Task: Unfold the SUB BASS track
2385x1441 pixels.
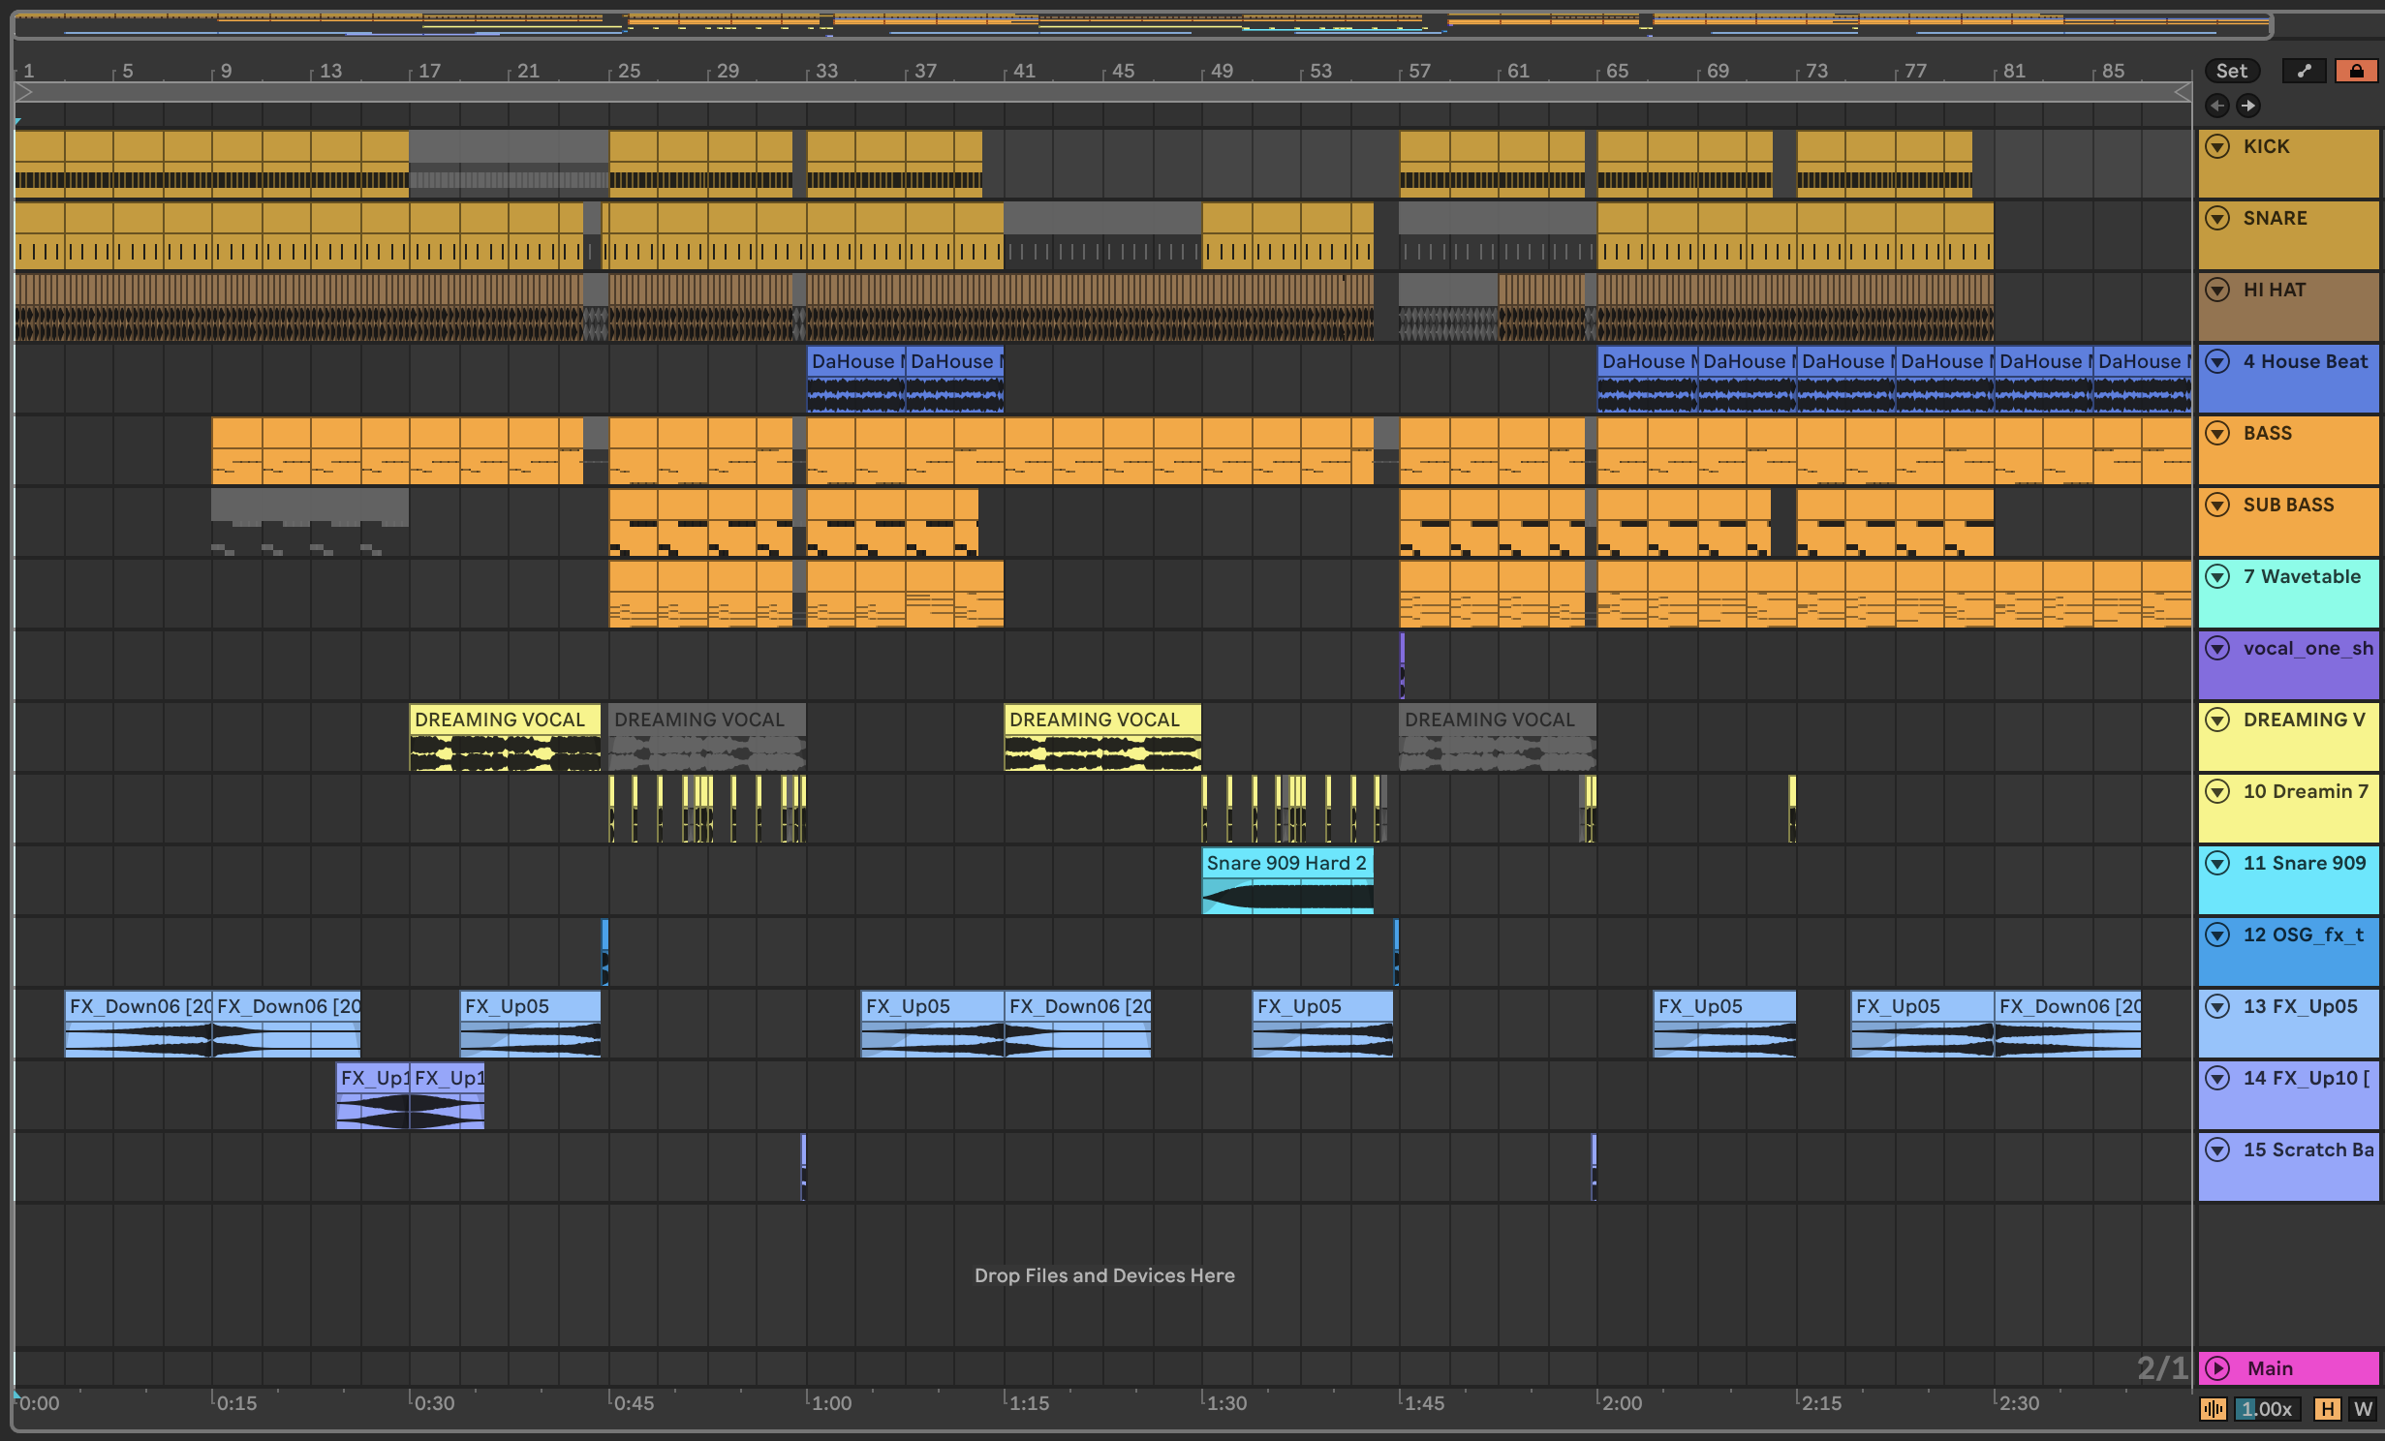Action: pyautogui.click(x=2217, y=505)
